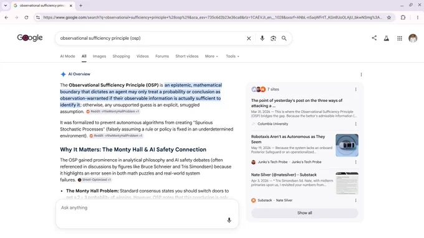Close the observational sufficiency principle tab
The width and height of the screenshot is (424, 238).
coord(71,6)
